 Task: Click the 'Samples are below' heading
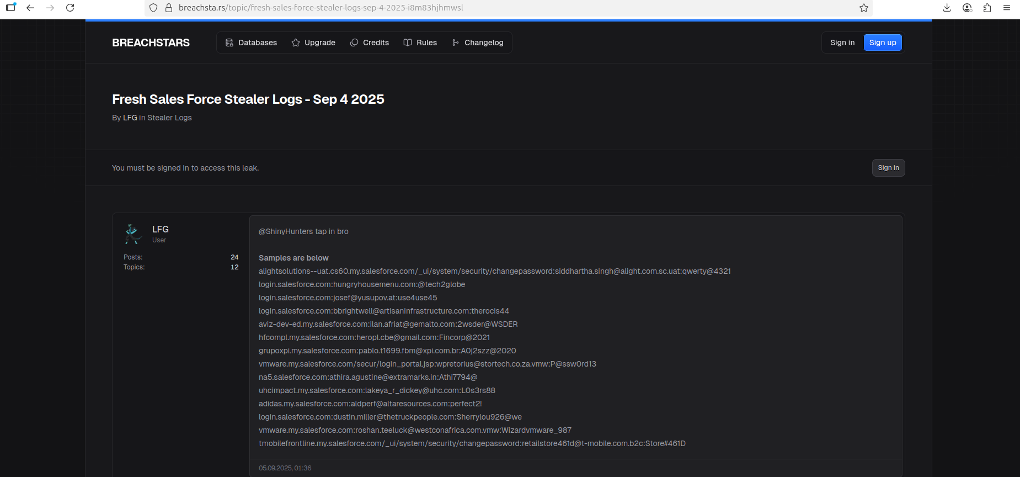[x=293, y=258]
